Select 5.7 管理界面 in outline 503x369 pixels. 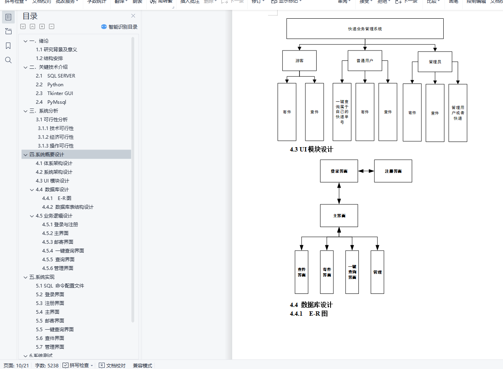point(50,347)
